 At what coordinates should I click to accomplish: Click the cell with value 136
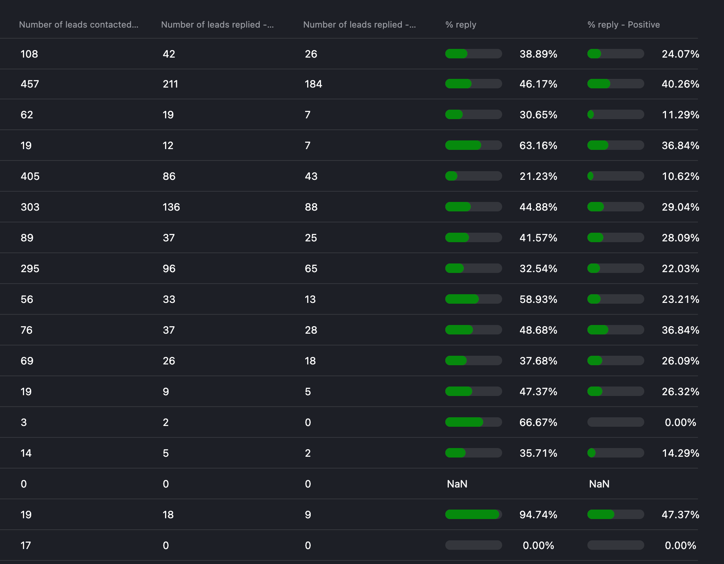pos(171,207)
